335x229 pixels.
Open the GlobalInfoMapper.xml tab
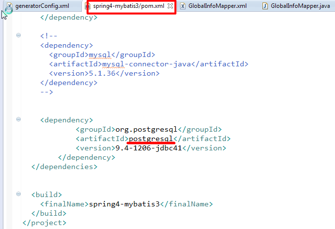(x=217, y=6)
